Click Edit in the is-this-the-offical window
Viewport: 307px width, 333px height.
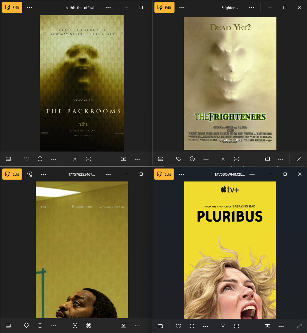pyautogui.click(x=12, y=8)
